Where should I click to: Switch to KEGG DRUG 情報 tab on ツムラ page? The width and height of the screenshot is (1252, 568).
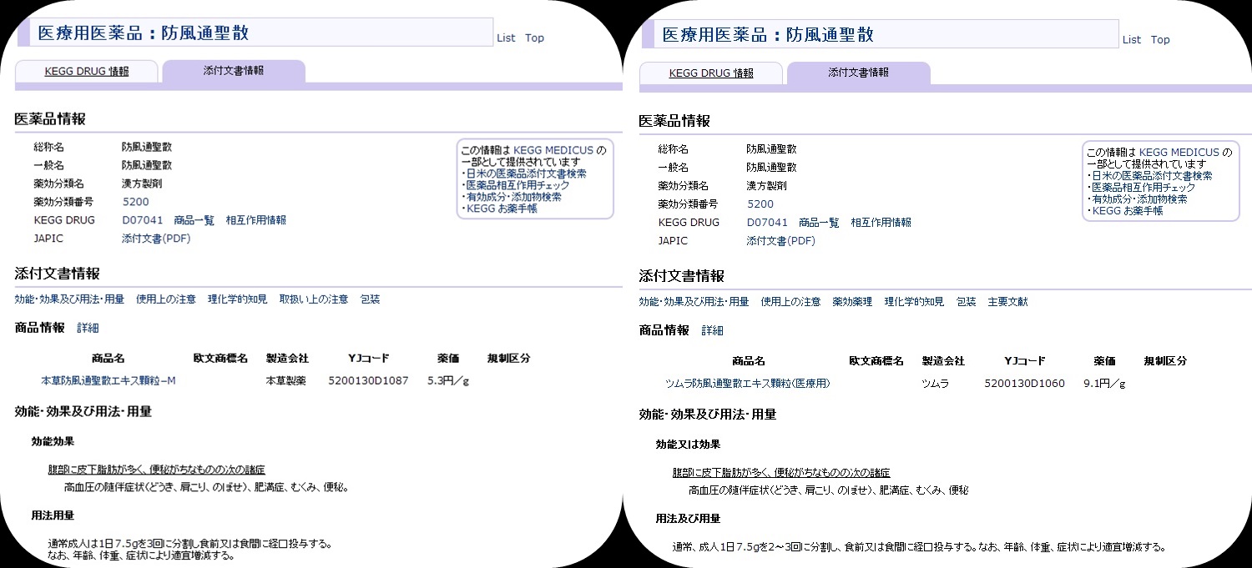[711, 73]
